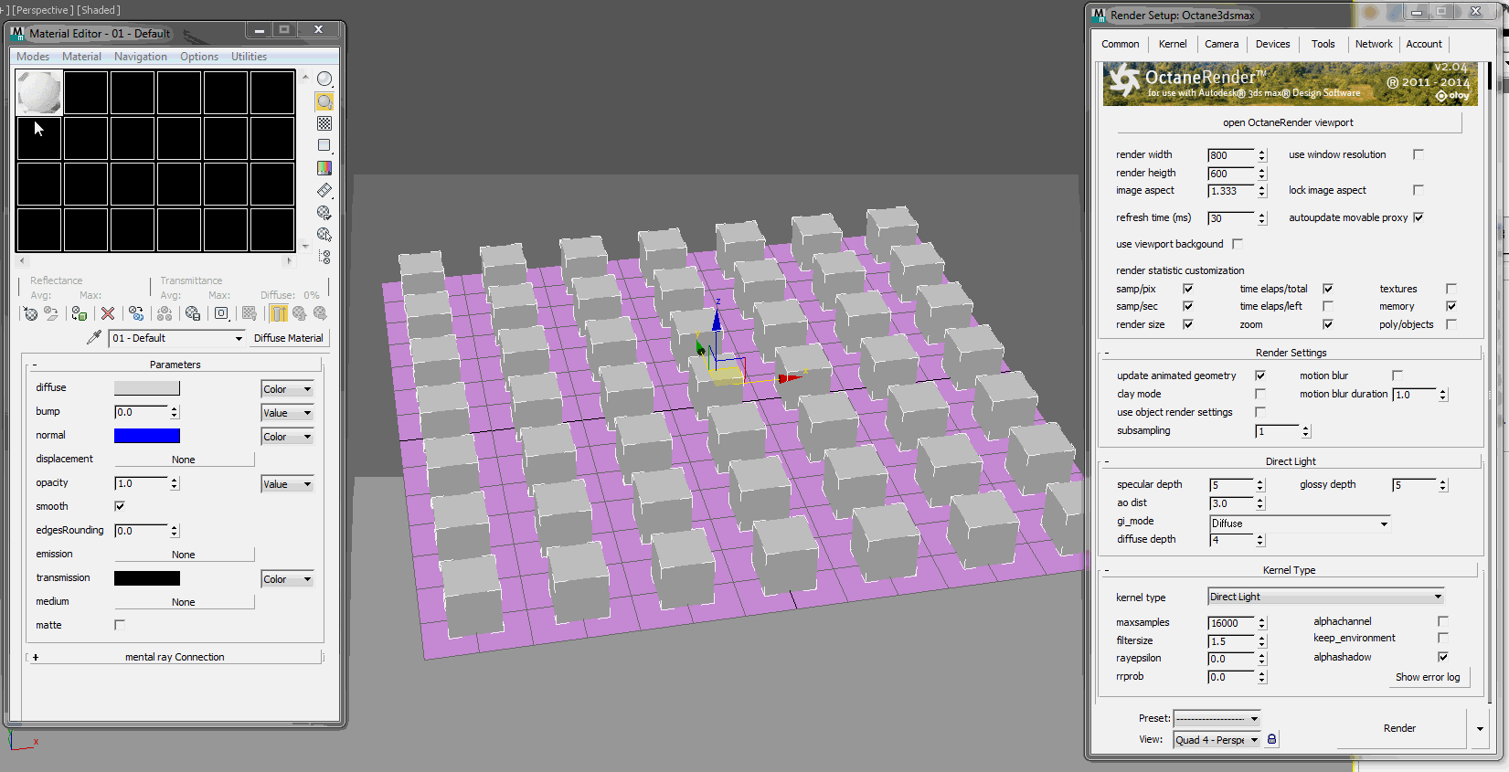Open Material Editor Options icon
Viewport: 1509px width, 772px height.
pyautogui.click(x=324, y=212)
